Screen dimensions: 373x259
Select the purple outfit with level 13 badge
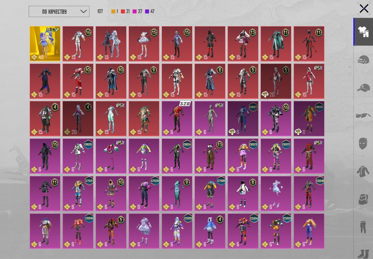210,156
